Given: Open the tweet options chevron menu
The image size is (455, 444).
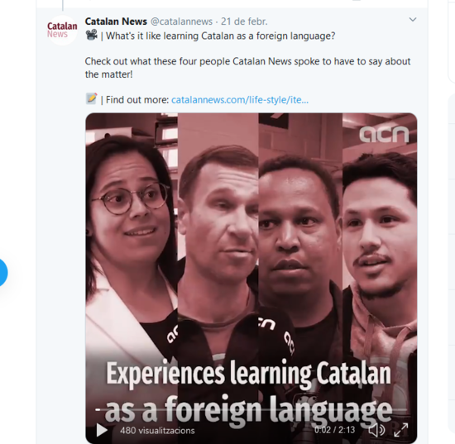Looking at the screenshot, I should point(413,20).
